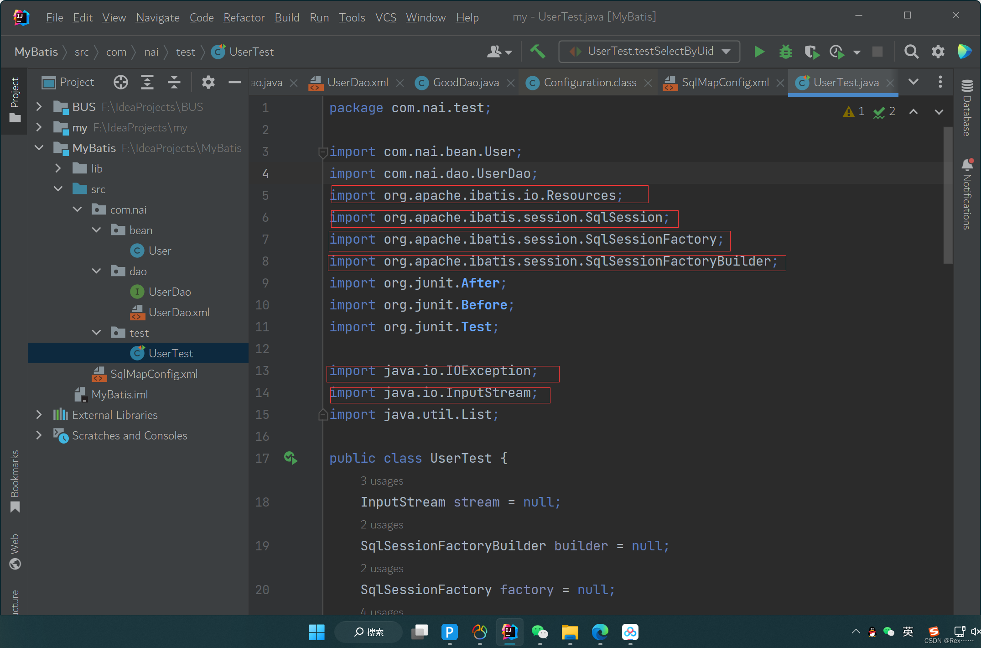Open the Refactor menu

244,17
